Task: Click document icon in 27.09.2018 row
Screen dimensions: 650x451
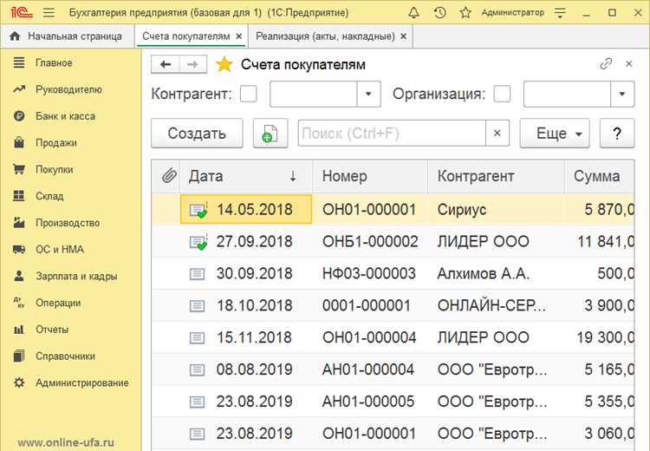Action: [x=198, y=241]
